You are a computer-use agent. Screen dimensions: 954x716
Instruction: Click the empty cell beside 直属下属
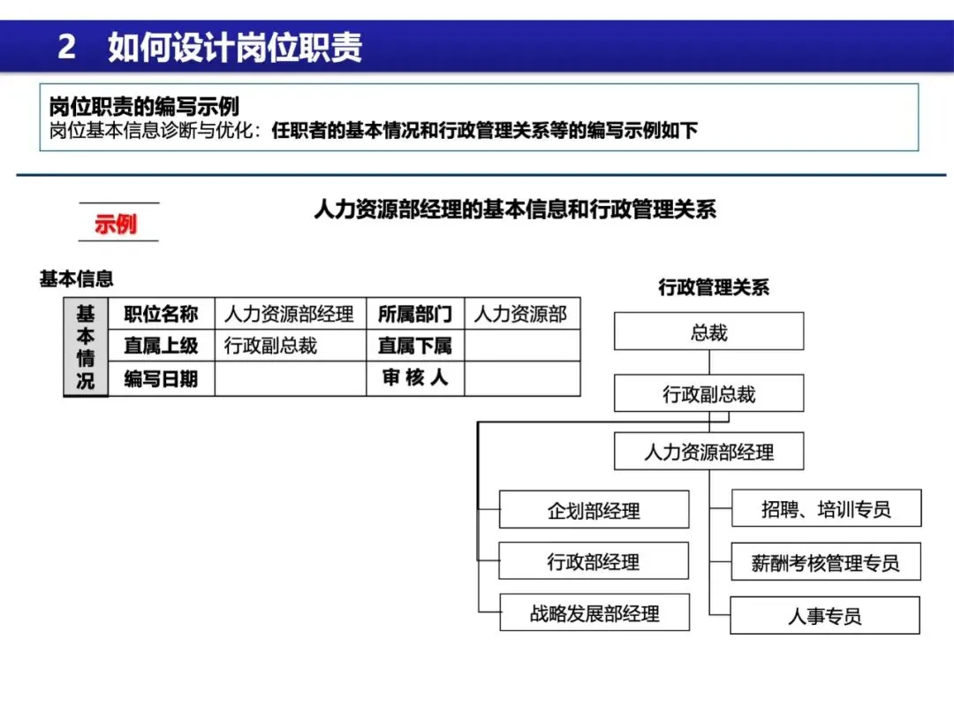(x=522, y=346)
